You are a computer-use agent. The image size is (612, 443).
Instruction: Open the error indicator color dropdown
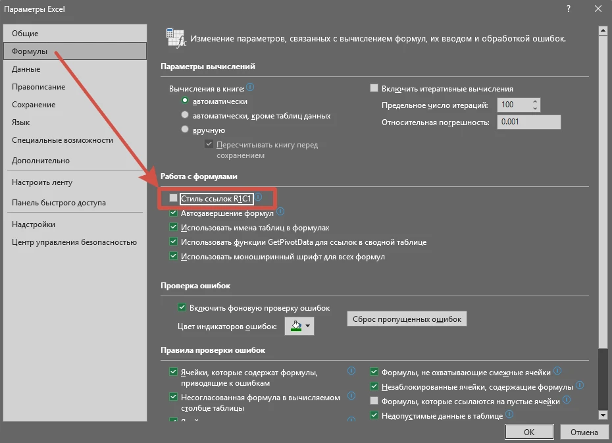click(299, 326)
